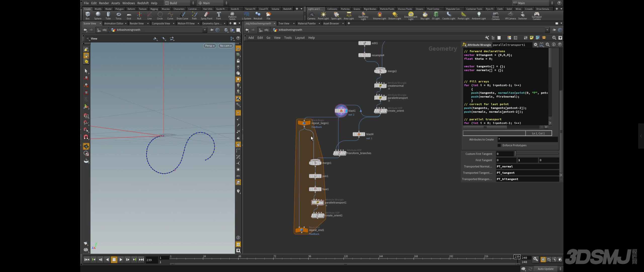This screenshot has height=272, width=644.
Task: Click the timeline frame 239 marker
Action: click(x=517, y=257)
